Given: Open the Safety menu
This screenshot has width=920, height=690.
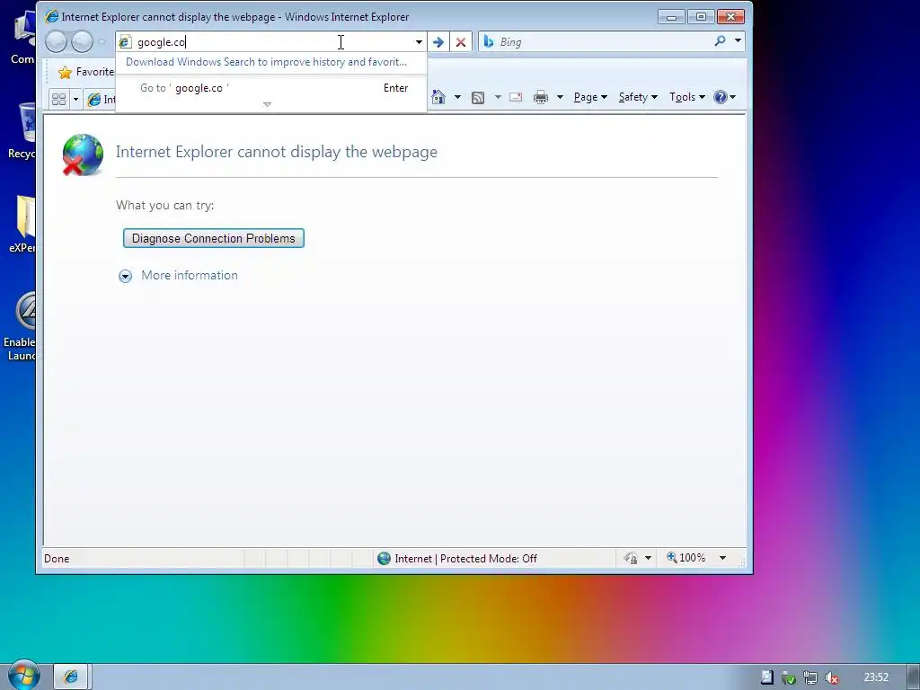Looking at the screenshot, I should [638, 97].
